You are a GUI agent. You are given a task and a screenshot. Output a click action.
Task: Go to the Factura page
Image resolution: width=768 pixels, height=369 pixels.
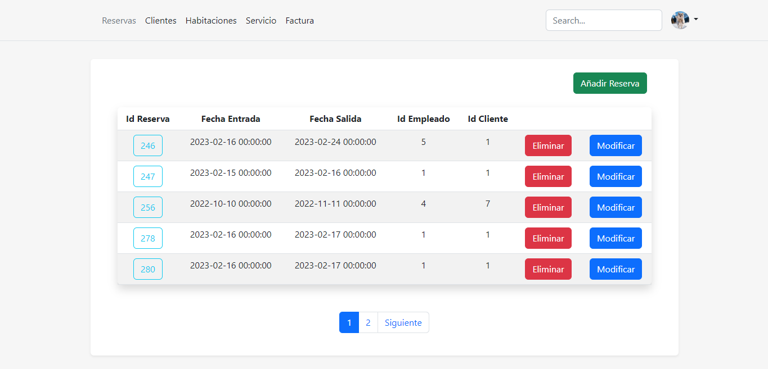(299, 20)
